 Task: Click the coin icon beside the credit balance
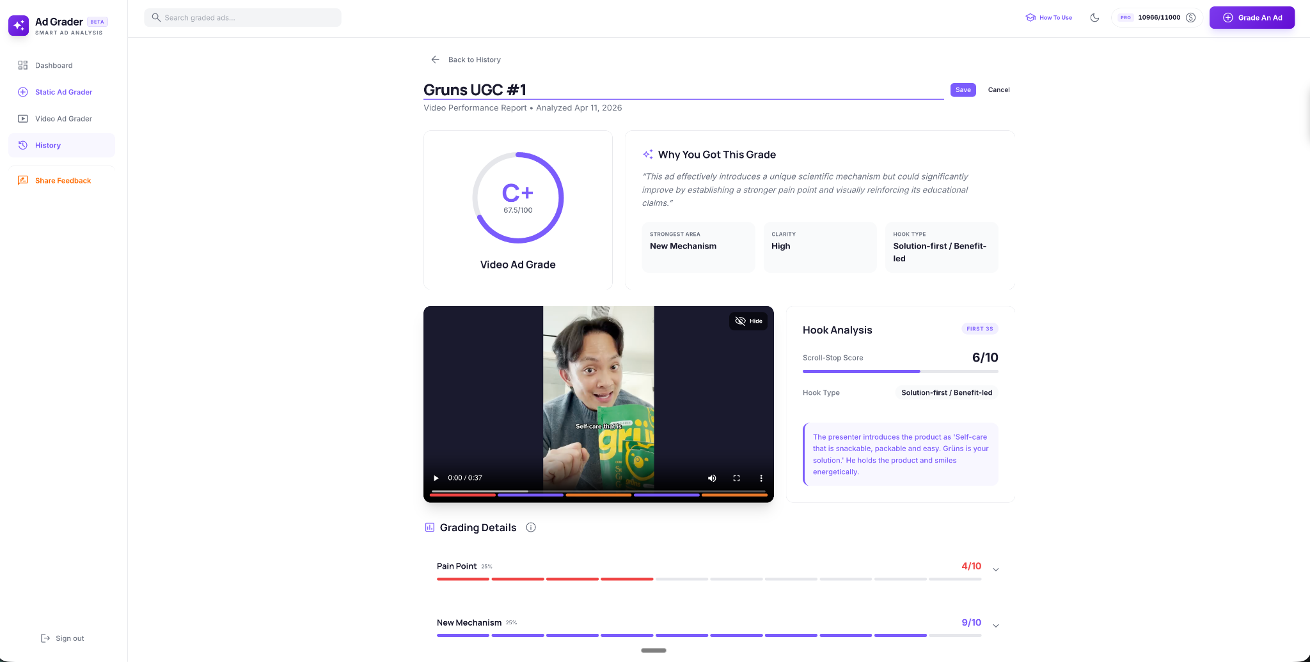click(x=1190, y=17)
